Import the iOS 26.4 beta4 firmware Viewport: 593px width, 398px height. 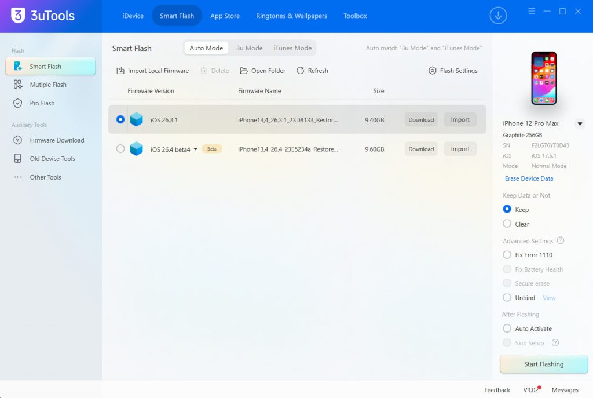(x=460, y=149)
